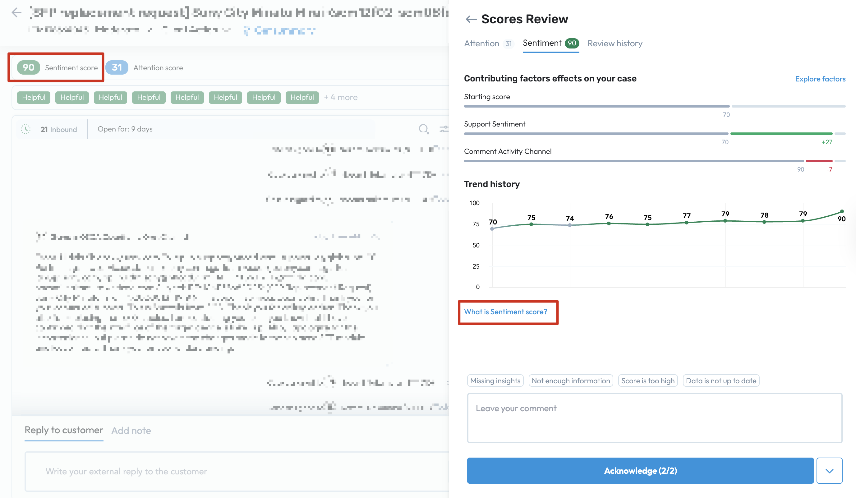The image size is (856, 498).
Task: Click the last trend point valued 90
Action: pos(842,212)
